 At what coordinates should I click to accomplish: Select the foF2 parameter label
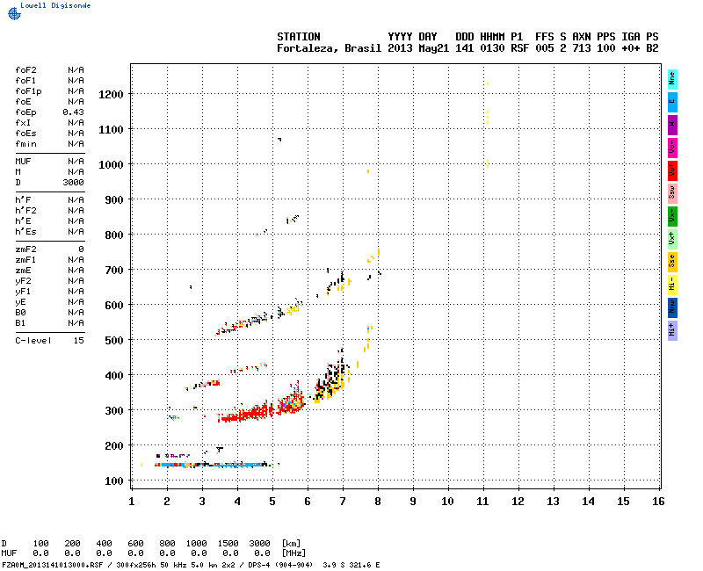[x=26, y=70]
